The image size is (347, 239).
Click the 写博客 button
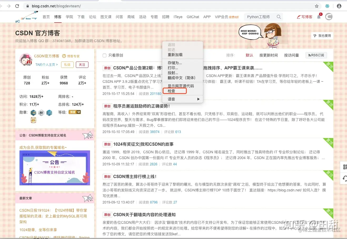coord(305,17)
